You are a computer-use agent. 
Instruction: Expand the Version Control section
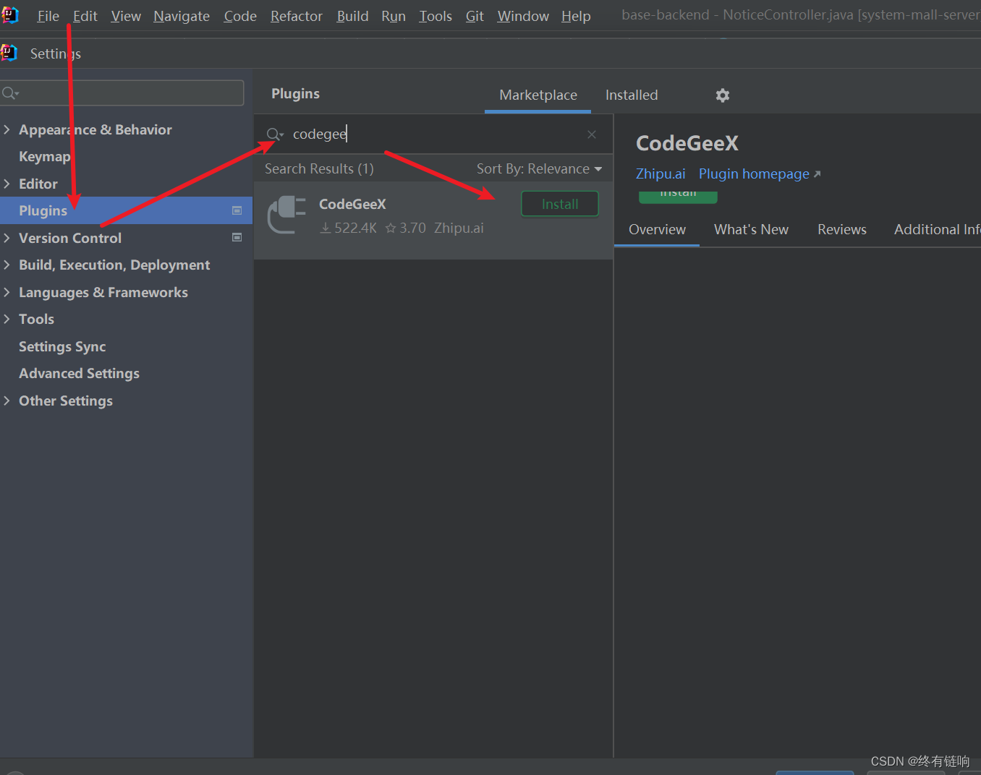(7, 238)
